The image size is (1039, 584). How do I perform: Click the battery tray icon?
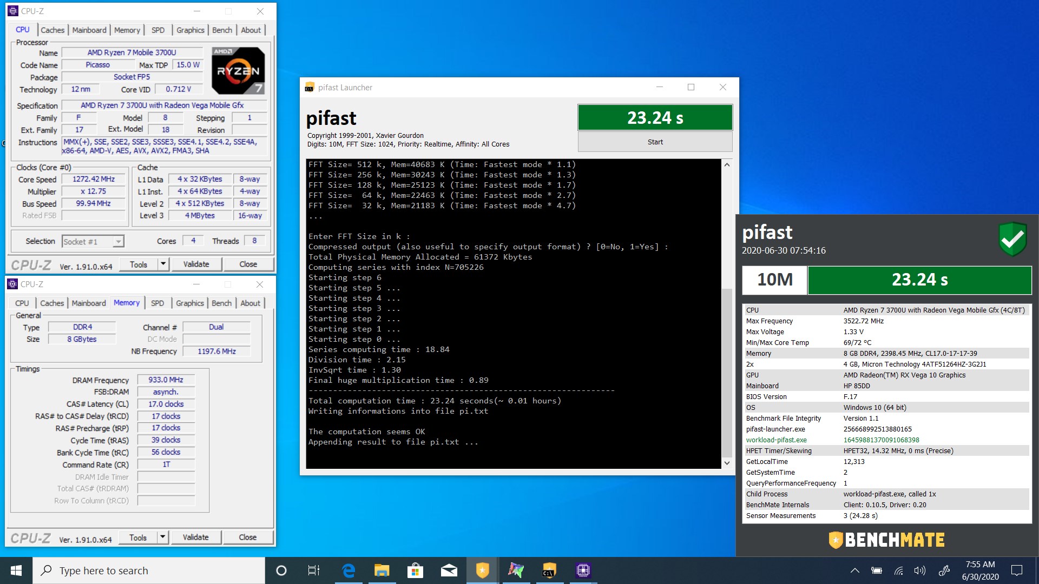tap(877, 570)
